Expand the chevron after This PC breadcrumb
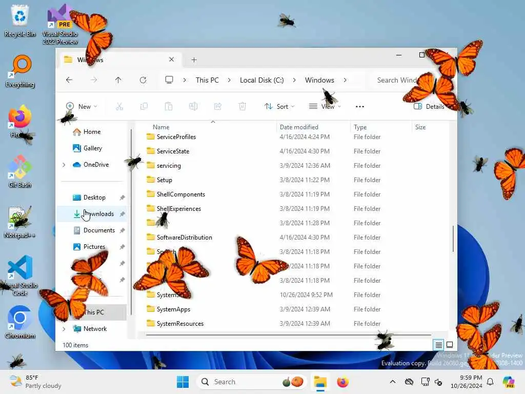The height and width of the screenshot is (394, 525). [x=229, y=80]
